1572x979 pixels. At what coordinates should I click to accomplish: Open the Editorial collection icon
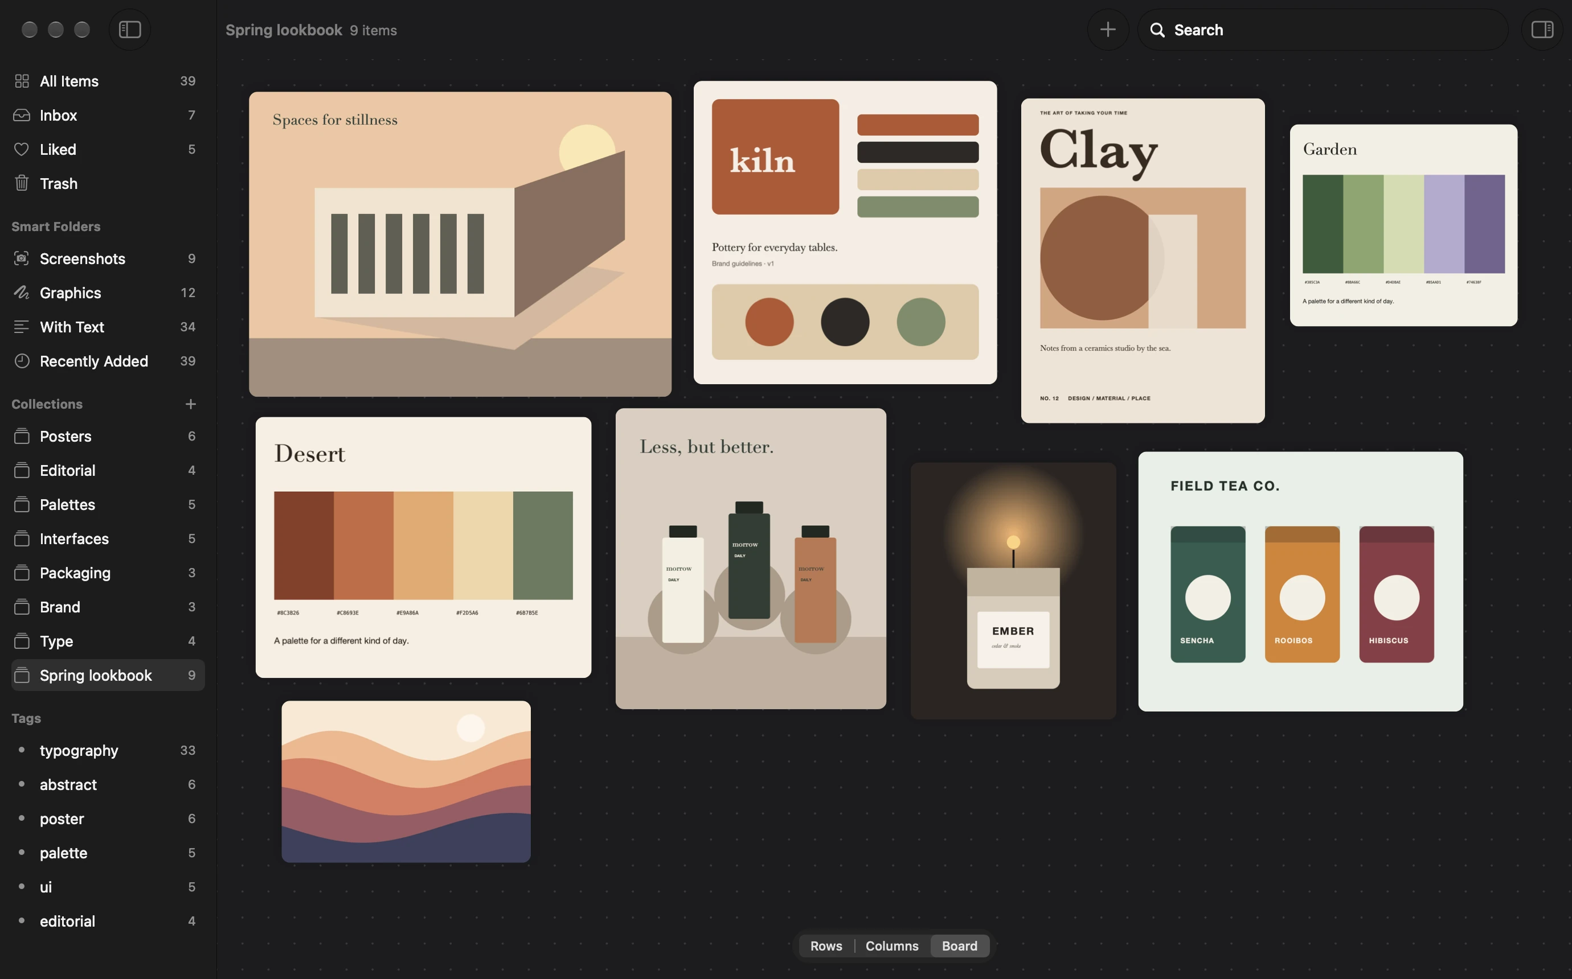point(22,470)
